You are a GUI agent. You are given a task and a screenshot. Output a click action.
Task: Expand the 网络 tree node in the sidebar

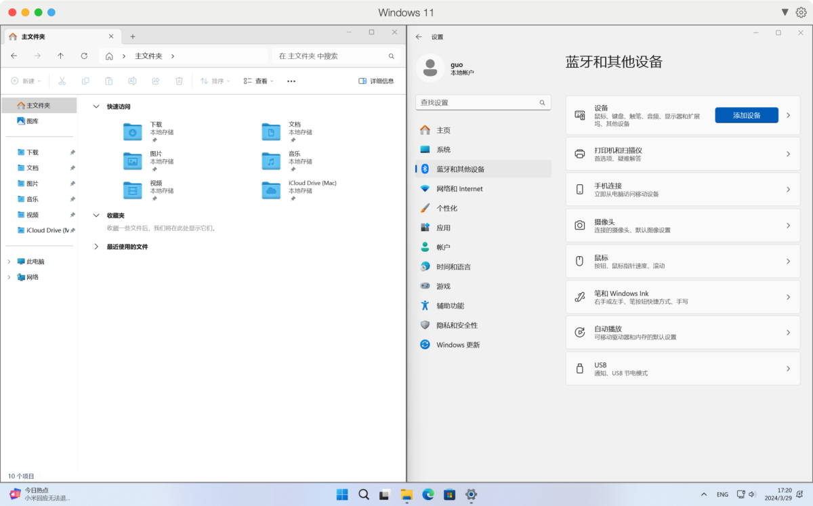click(9, 277)
